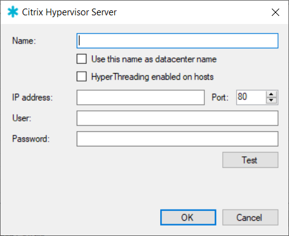Focus the Name text field

pyautogui.click(x=177, y=41)
